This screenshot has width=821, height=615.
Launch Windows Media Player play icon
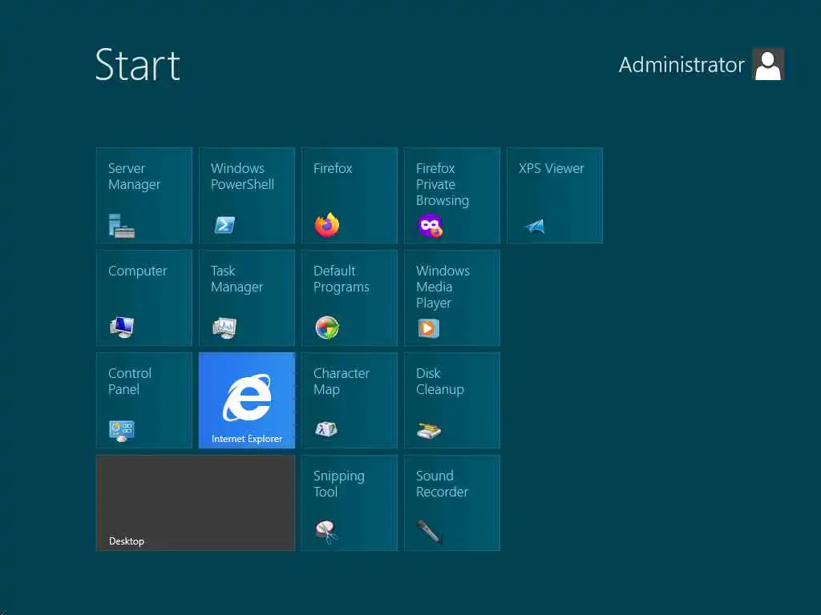[x=428, y=328]
